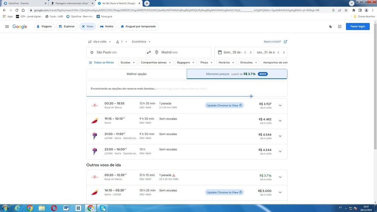Switch to the Melhor opção tab
This screenshot has width=377, height=212.
coord(136,74)
